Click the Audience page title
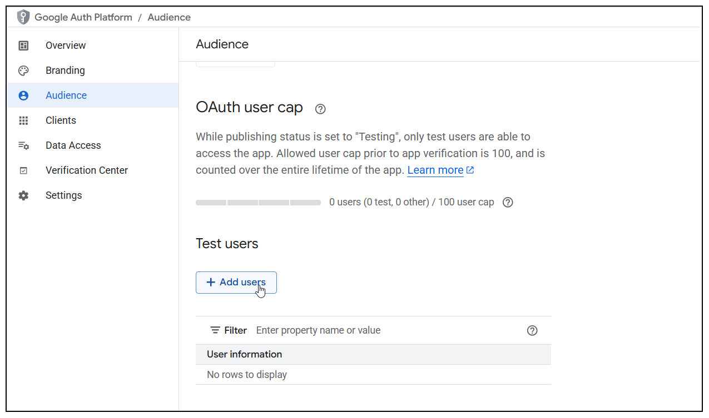The width and height of the screenshot is (709, 418). (x=222, y=44)
